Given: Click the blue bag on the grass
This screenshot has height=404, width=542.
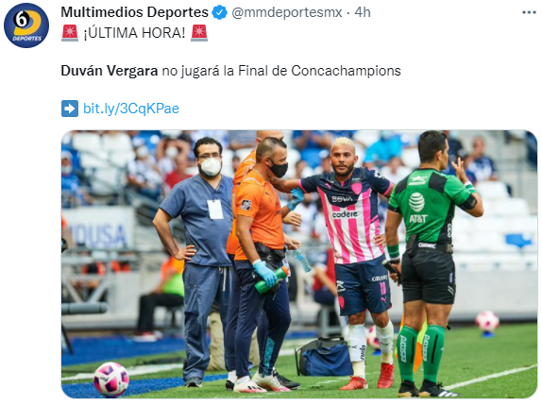Looking at the screenshot, I should click(324, 358).
